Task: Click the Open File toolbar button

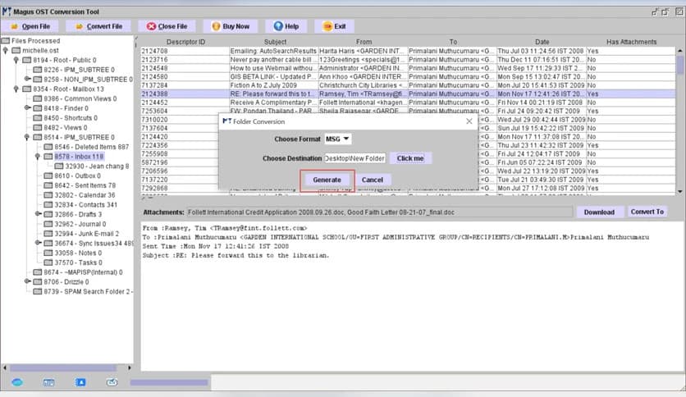Action: click(30, 26)
